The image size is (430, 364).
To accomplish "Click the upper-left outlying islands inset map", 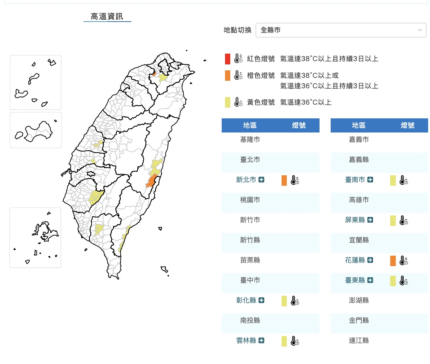I will point(36,82).
